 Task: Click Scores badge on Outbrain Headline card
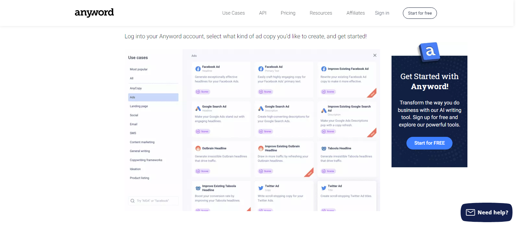tap(203, 171)
